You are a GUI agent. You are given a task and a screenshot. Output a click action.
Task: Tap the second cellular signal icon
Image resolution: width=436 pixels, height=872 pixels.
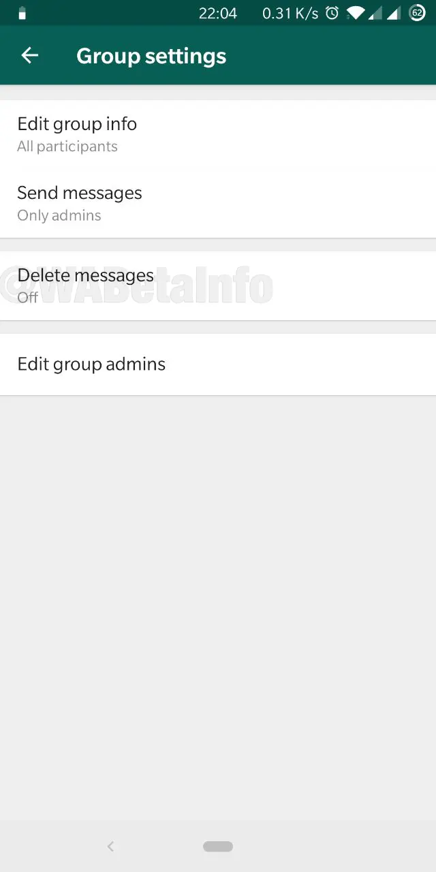(x=394, y=13)
